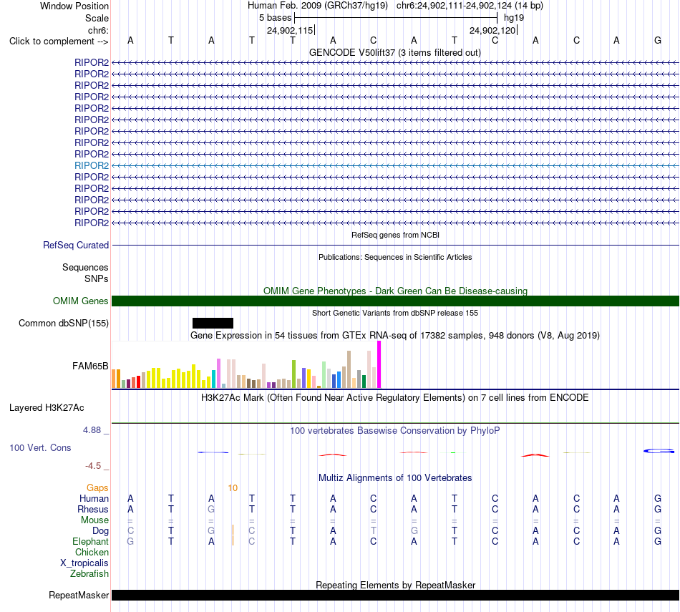Click 'Short Genetic Variants from dbSNP' title
This screenshot has height=612, width=680.
(395, 313)
